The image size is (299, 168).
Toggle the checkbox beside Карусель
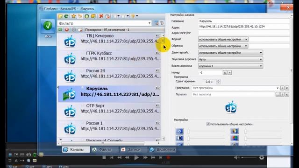(82, 88)
